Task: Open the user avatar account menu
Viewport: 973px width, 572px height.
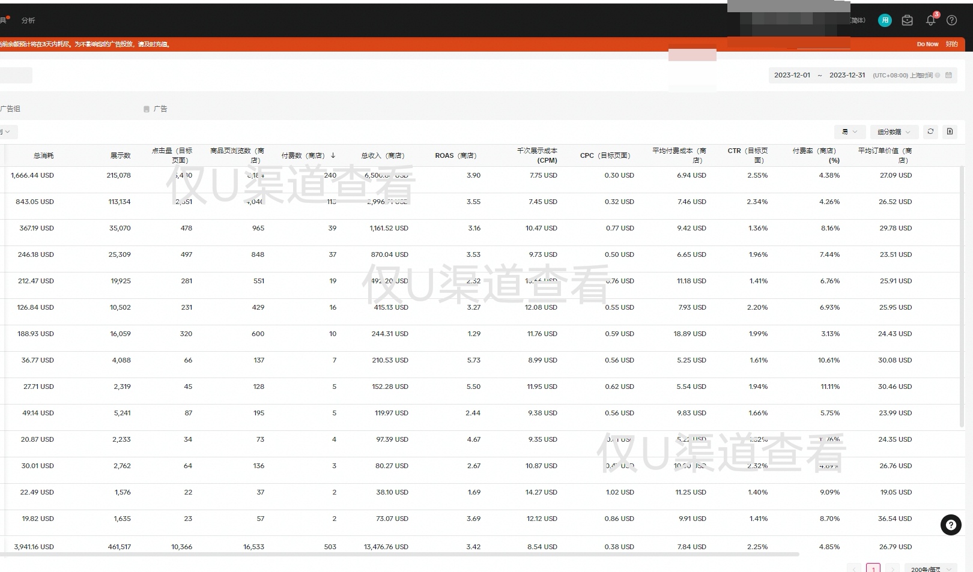Action: pos(885,20)
